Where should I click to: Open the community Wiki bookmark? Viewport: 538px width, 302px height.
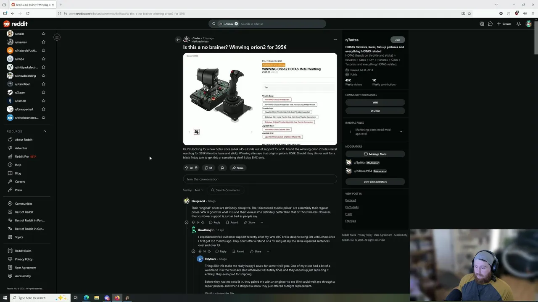point(375,102)
